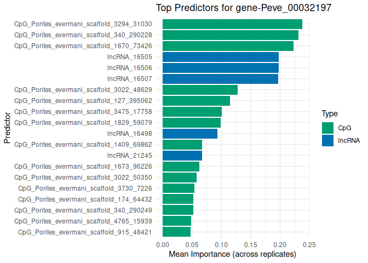368x263 pixels.
Task: Click the 0.25 x-axis tick label
Action: [309, 245]
